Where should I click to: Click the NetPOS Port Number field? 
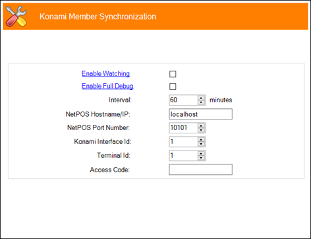point(184,127)
